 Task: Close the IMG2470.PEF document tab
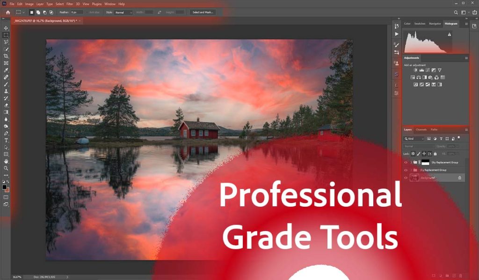(80, 21)
